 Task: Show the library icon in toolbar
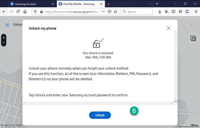point(167,12)
